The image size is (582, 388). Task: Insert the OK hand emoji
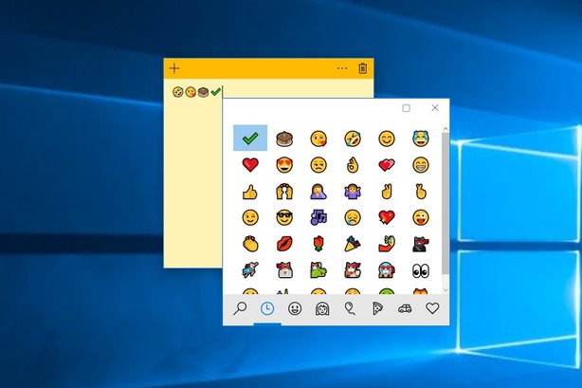click(x=353, y=165)
